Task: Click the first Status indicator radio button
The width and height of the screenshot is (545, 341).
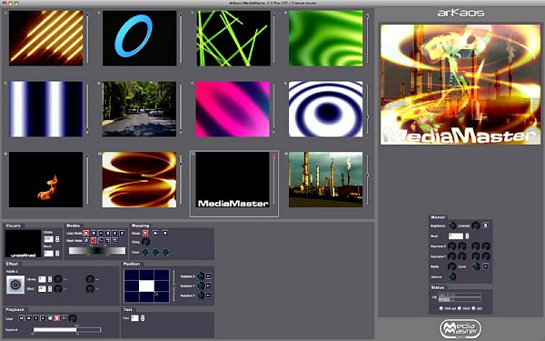Action: click(x=441, y=308)
